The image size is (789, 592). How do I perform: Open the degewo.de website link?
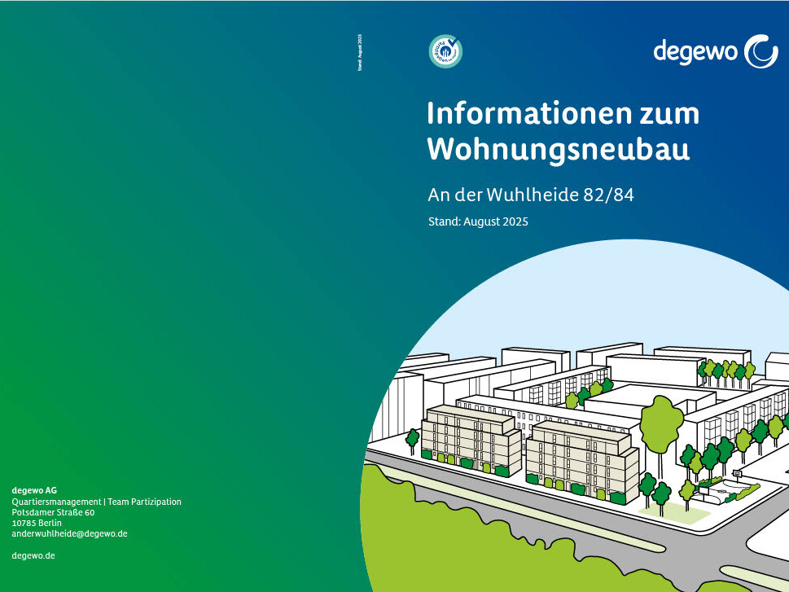point(33,555)
